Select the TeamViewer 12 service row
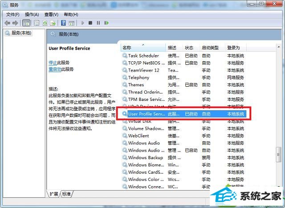This screenshot has width=285, height=208. coord(183,70)
